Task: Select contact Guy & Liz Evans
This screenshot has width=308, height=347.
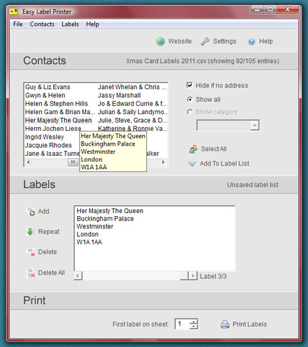Action: (48, 87)
